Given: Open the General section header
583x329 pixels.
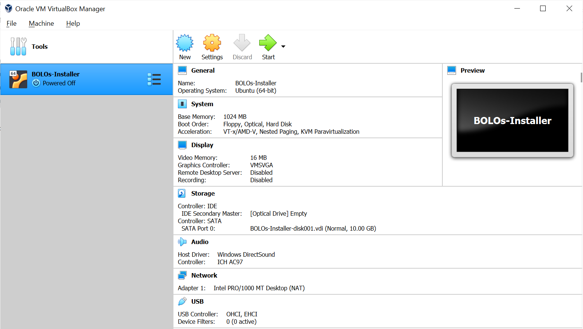Looking at the screenshot, I should (x=203, y=70).
